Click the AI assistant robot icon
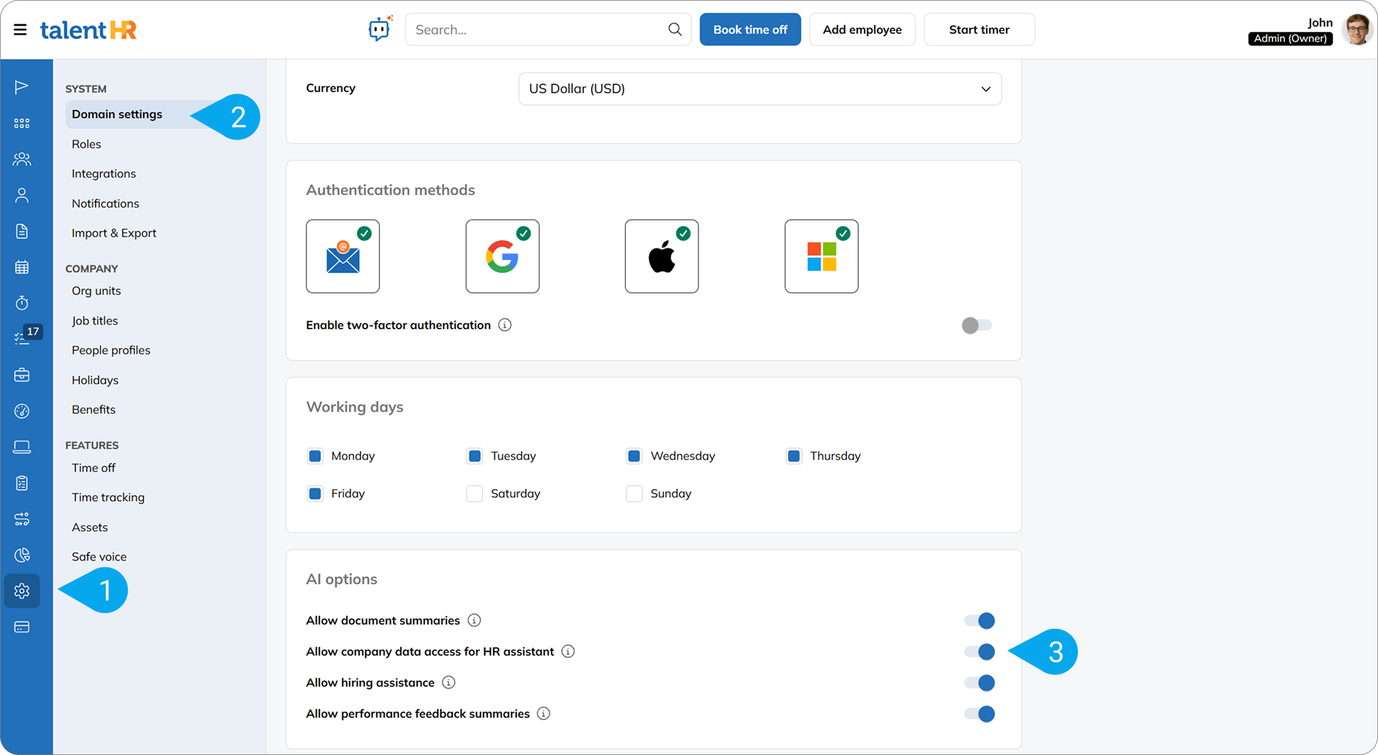Viewport: 1378px width, 755px height. [x=380, y=29]
